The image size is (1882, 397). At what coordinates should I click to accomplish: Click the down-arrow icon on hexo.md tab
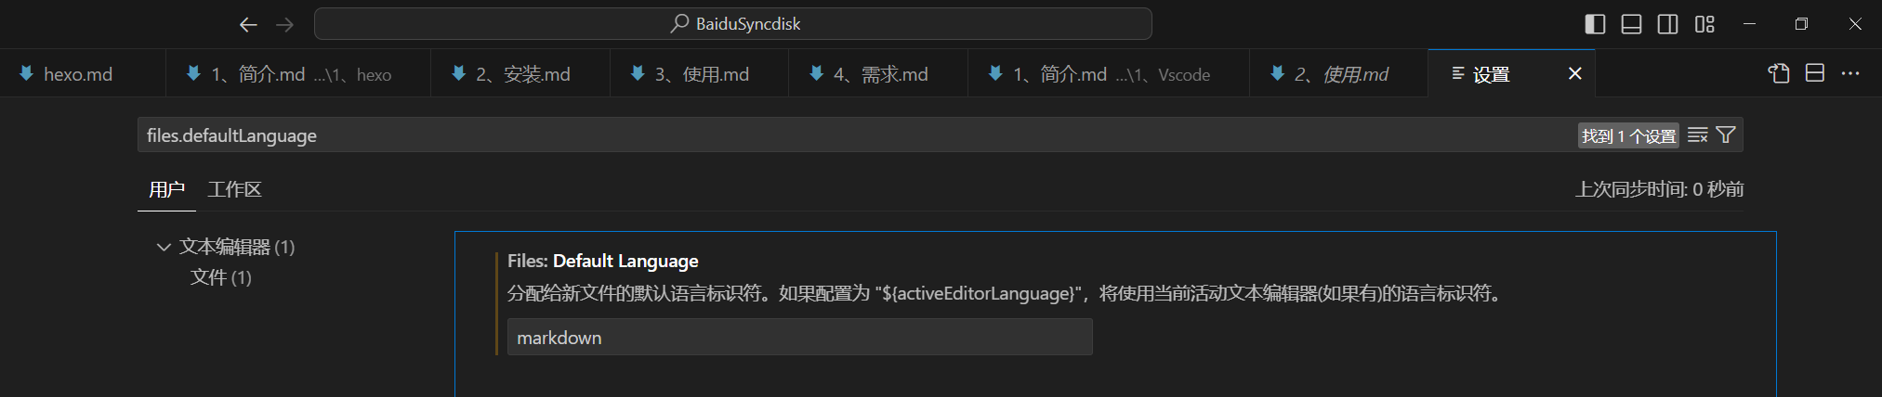tap(27, 73)
